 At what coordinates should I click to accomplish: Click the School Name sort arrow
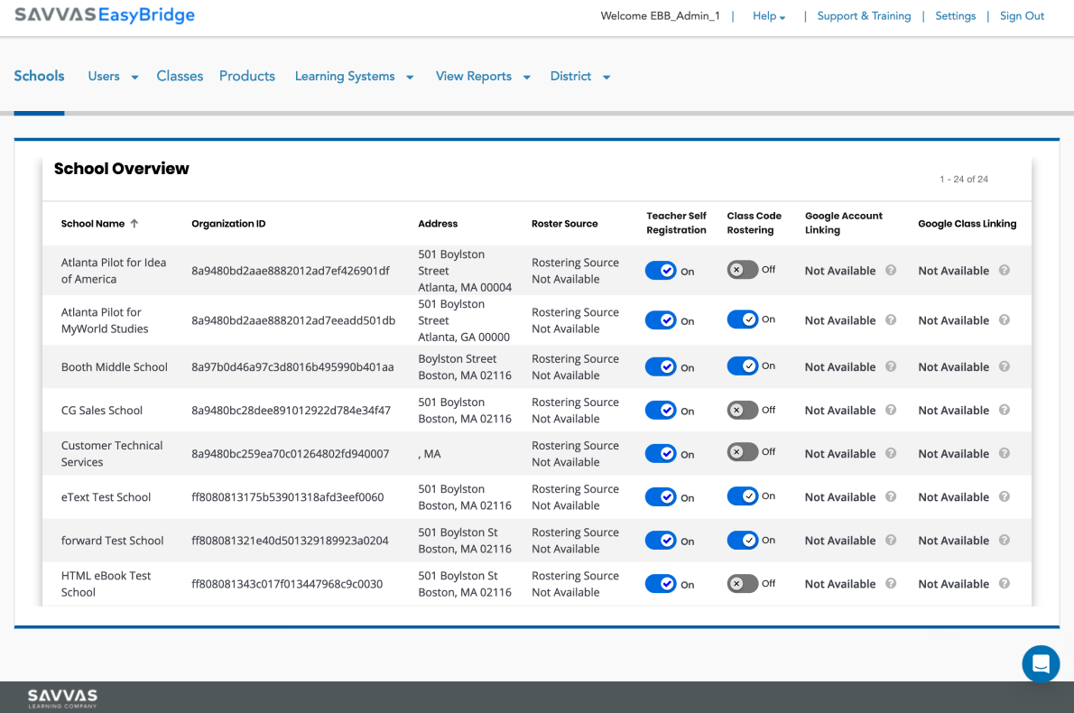pyautogui.click(x=134, y=223)
